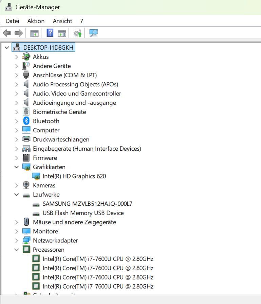The width and height of the screenshot is (261, 304).
Task: Expand the Akkus category
Action: point(16,57)
